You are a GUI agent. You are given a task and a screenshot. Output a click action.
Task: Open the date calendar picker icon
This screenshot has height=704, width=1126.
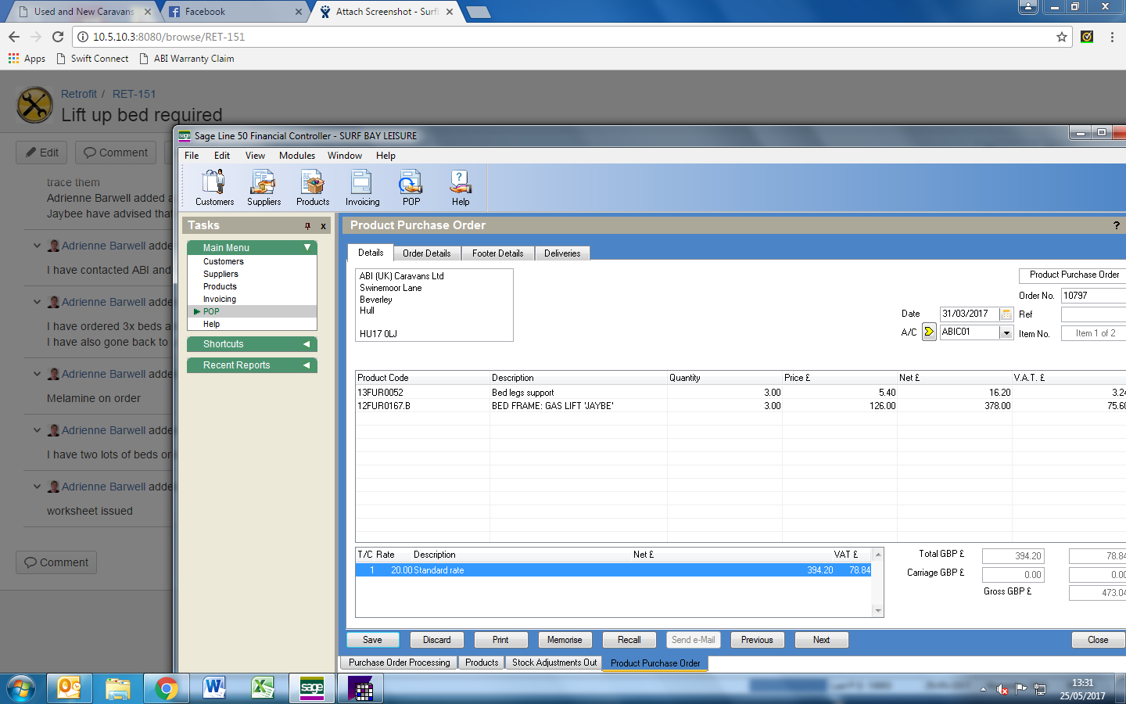click(1006, 314)
